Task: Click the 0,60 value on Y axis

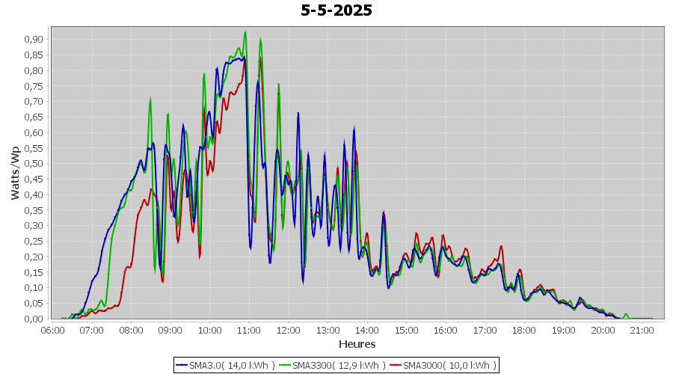Action: pyautogui.click(x=34, y=132)
